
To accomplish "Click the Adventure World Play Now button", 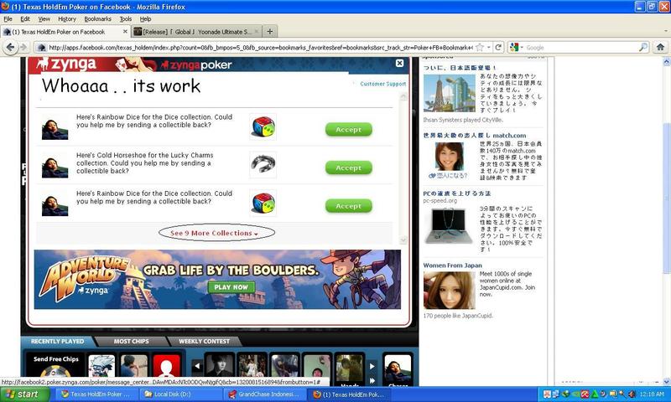I will (231, 287).
